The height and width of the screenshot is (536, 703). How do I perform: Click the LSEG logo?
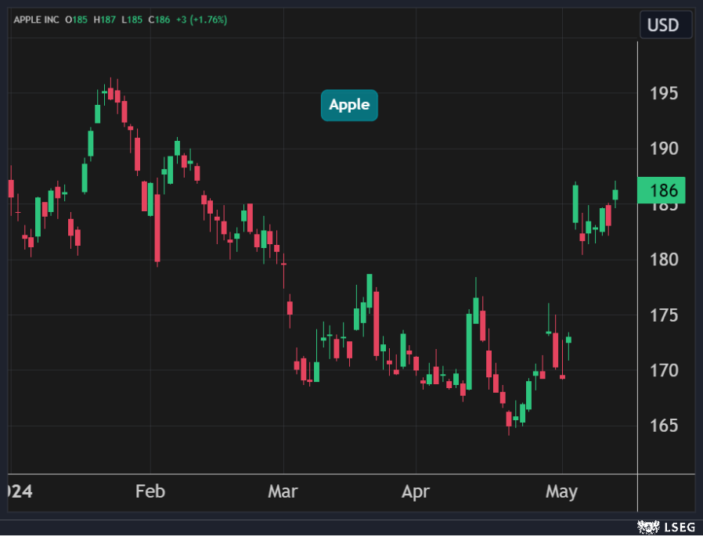tap(665, 527)
